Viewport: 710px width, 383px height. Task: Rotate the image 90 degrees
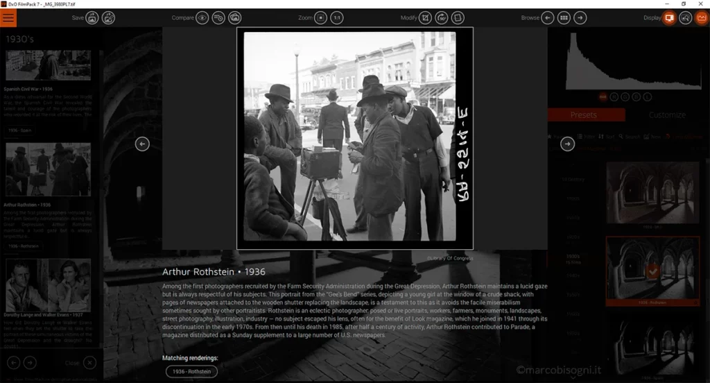pos(442,18)
